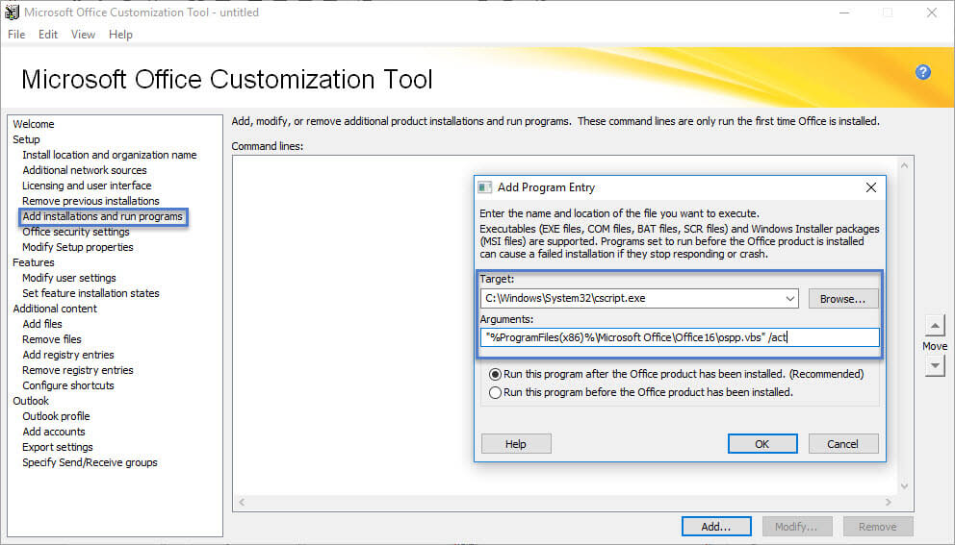
Task: Open Export settings page
Action: tap(58, 447)
